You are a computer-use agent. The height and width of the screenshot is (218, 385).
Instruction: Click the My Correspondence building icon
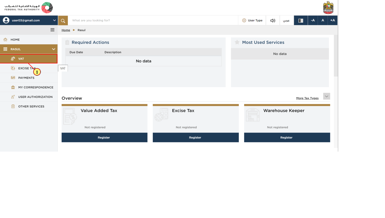[13, 87]
